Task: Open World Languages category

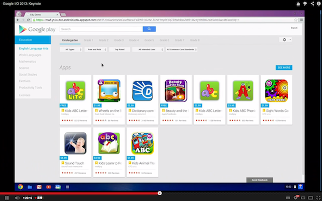Action: coord(30,55)
